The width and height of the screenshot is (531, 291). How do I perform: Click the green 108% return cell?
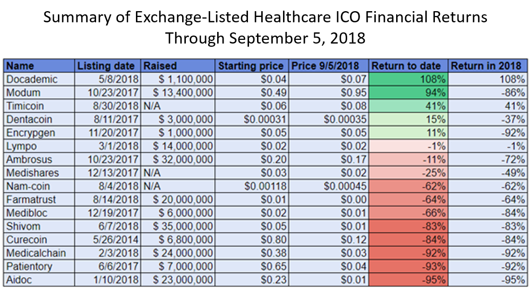pyautogui.click(x=408, y=79)
